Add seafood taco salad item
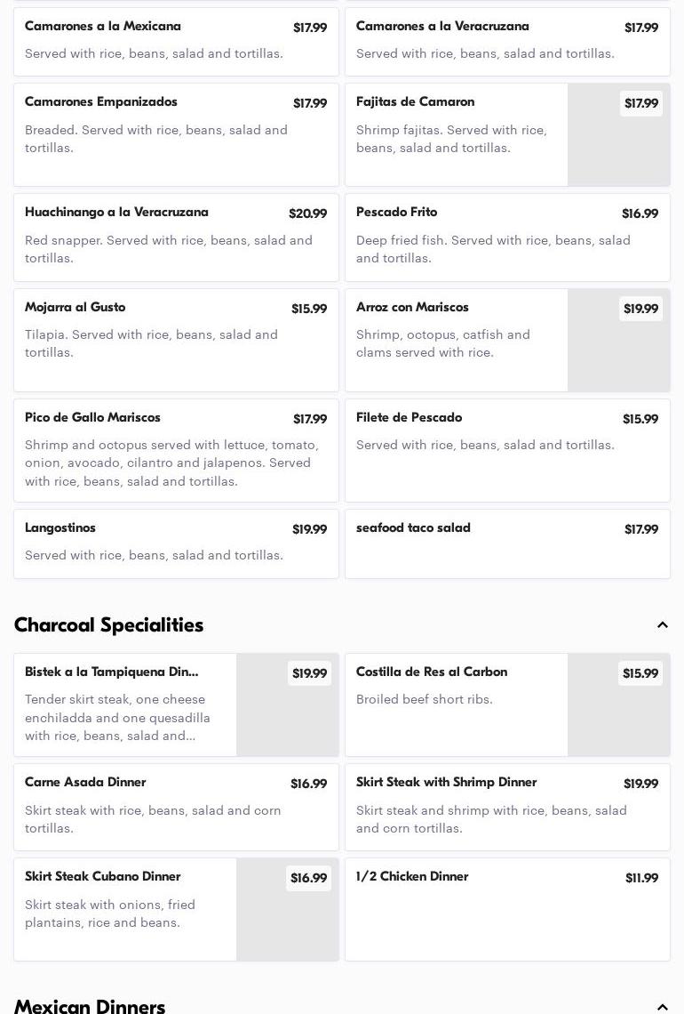 pyautogui.click(x=507, y=543)
